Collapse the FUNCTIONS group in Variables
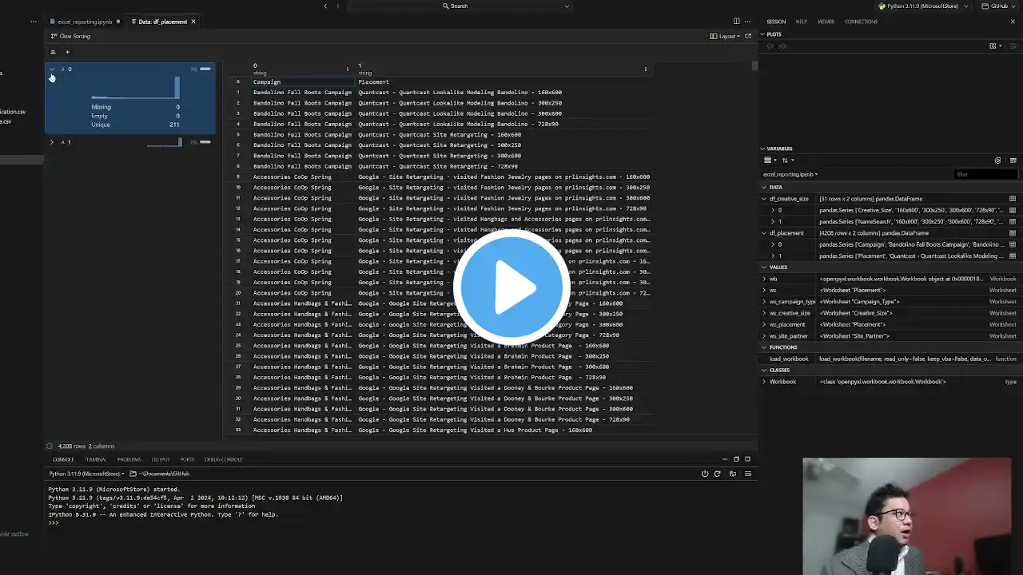1023x575 pixels. pyautogui.click(x=764, y=347)
